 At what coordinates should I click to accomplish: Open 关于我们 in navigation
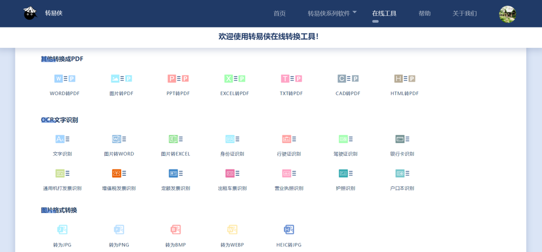point(465,13)
